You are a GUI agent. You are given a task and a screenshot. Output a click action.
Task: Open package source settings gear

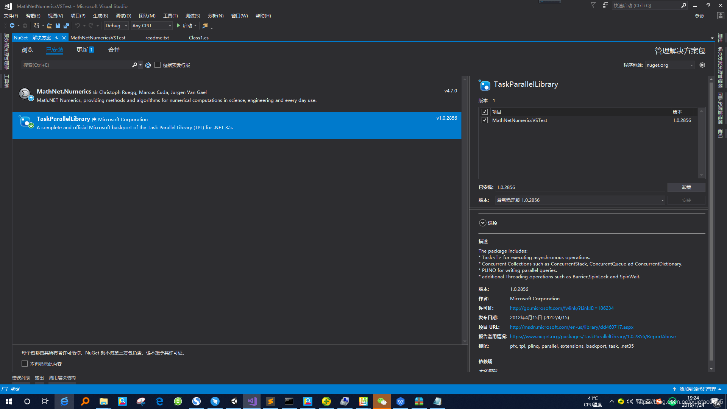coord(702,65)
